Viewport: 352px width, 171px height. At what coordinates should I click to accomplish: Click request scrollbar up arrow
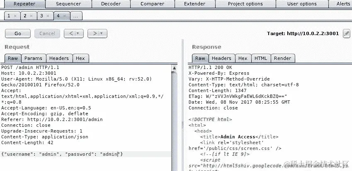tap(174, 68)
